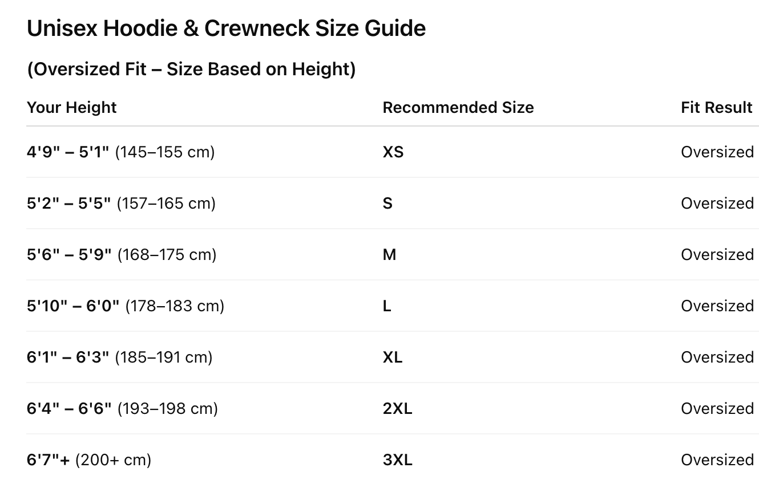Image resolution: width=759 pixels, height=496 pixels.
Task: Click the 2XL recommended size cell
Action: [397, 409]
